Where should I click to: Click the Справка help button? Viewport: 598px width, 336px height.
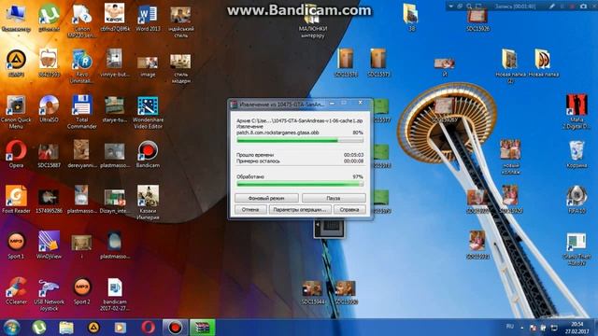tap(349, 209)
